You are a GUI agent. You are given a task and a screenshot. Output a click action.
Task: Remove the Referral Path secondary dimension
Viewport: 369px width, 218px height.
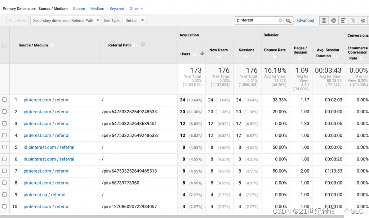(143, 44)
